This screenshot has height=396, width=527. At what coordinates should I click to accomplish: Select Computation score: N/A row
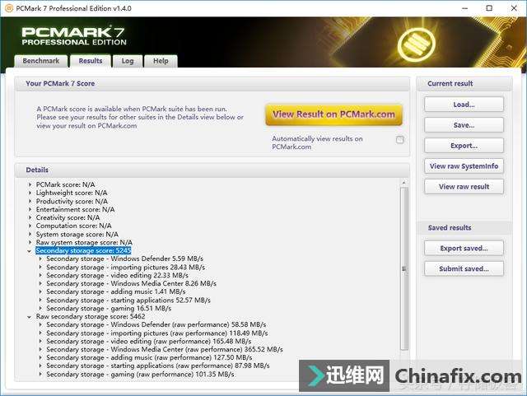[73, 226]
